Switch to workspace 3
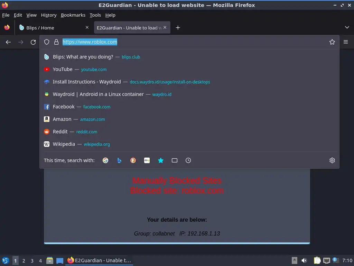Screen dimensions: 354x266 pyautogui.click(x=32, y=260)
